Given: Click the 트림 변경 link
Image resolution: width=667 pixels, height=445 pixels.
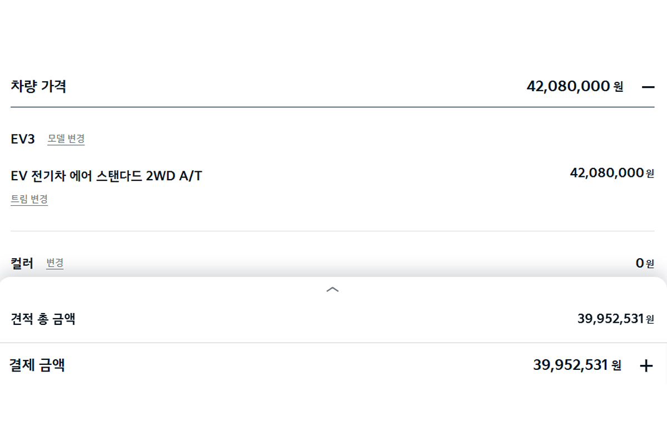Looking at the screenshot, I should tap(29, 199).
